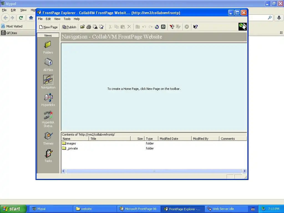The image size is (284, 213).
Task: Sort by the Title column header
Action: pyautogui.click(x=110, y=139)
